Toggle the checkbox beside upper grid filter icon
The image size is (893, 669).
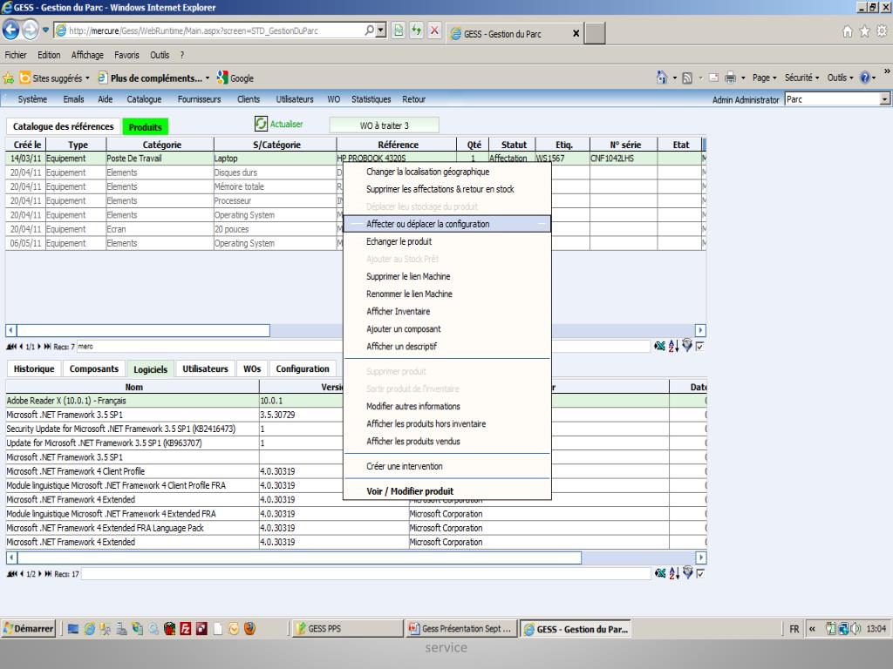(x=700, y=346)
